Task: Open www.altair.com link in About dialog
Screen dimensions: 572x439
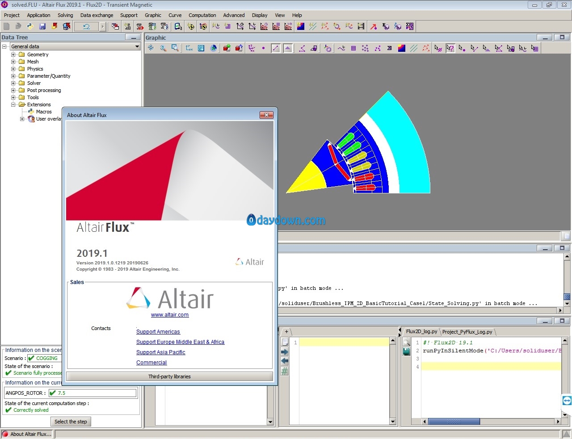Action: 170,315
